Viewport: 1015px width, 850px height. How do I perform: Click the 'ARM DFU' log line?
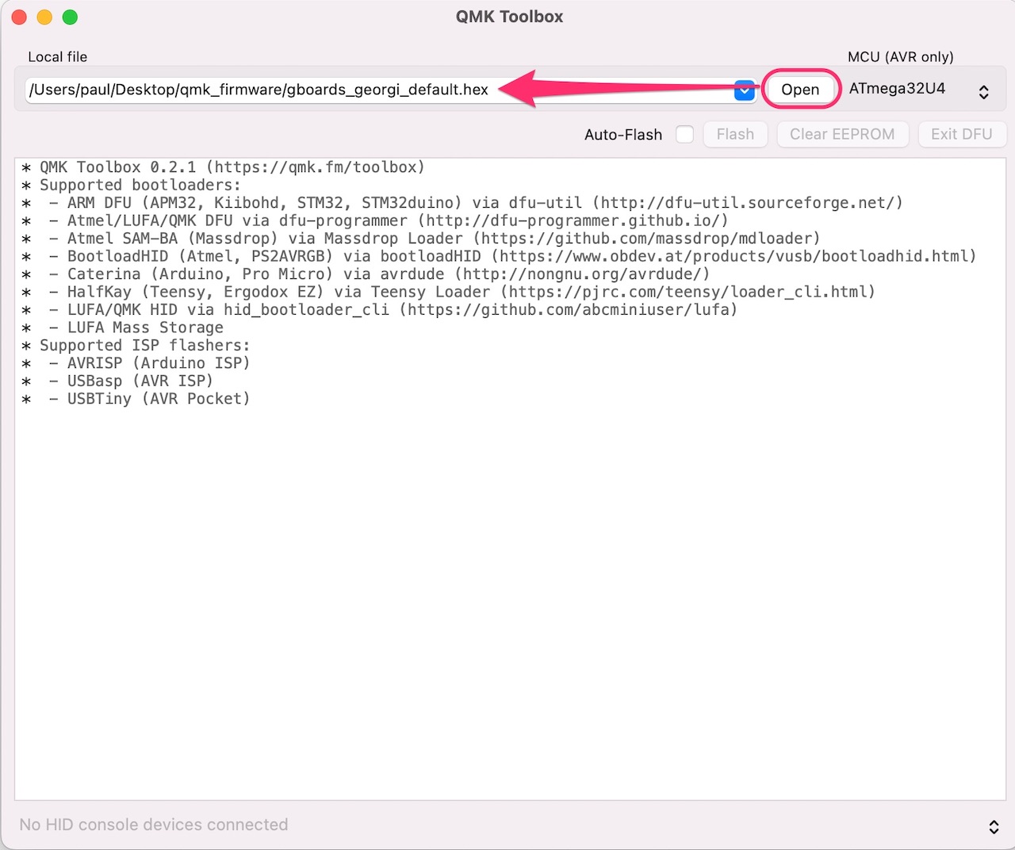coord(462,203)
